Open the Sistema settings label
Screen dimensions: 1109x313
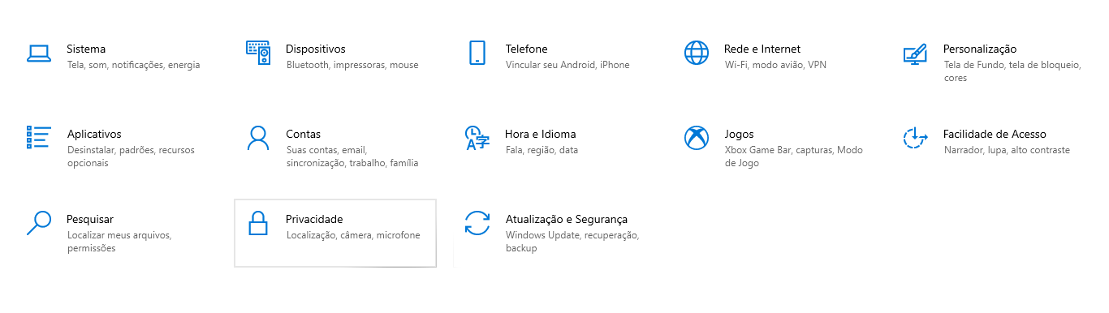click(x=86, y=49)
